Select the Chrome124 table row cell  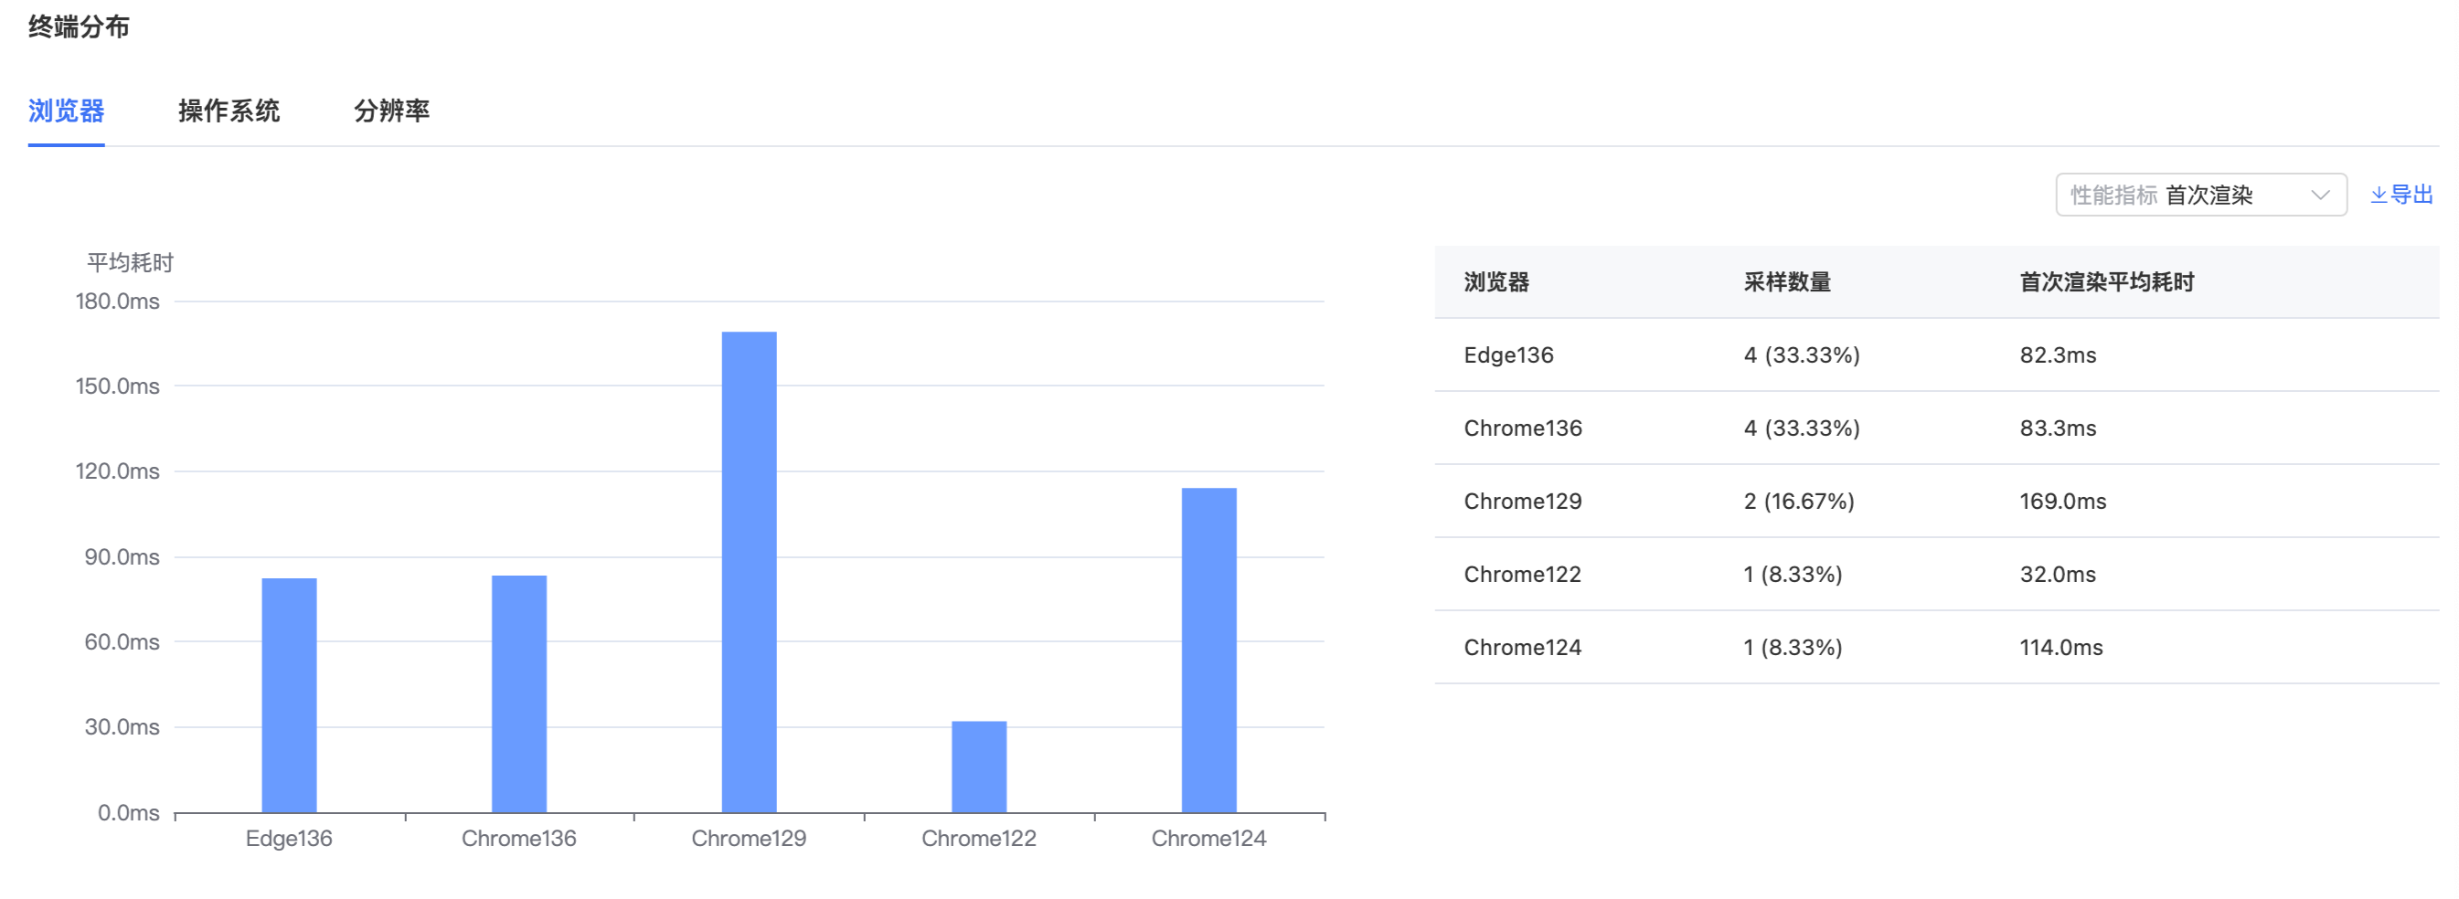point(1523,647)
